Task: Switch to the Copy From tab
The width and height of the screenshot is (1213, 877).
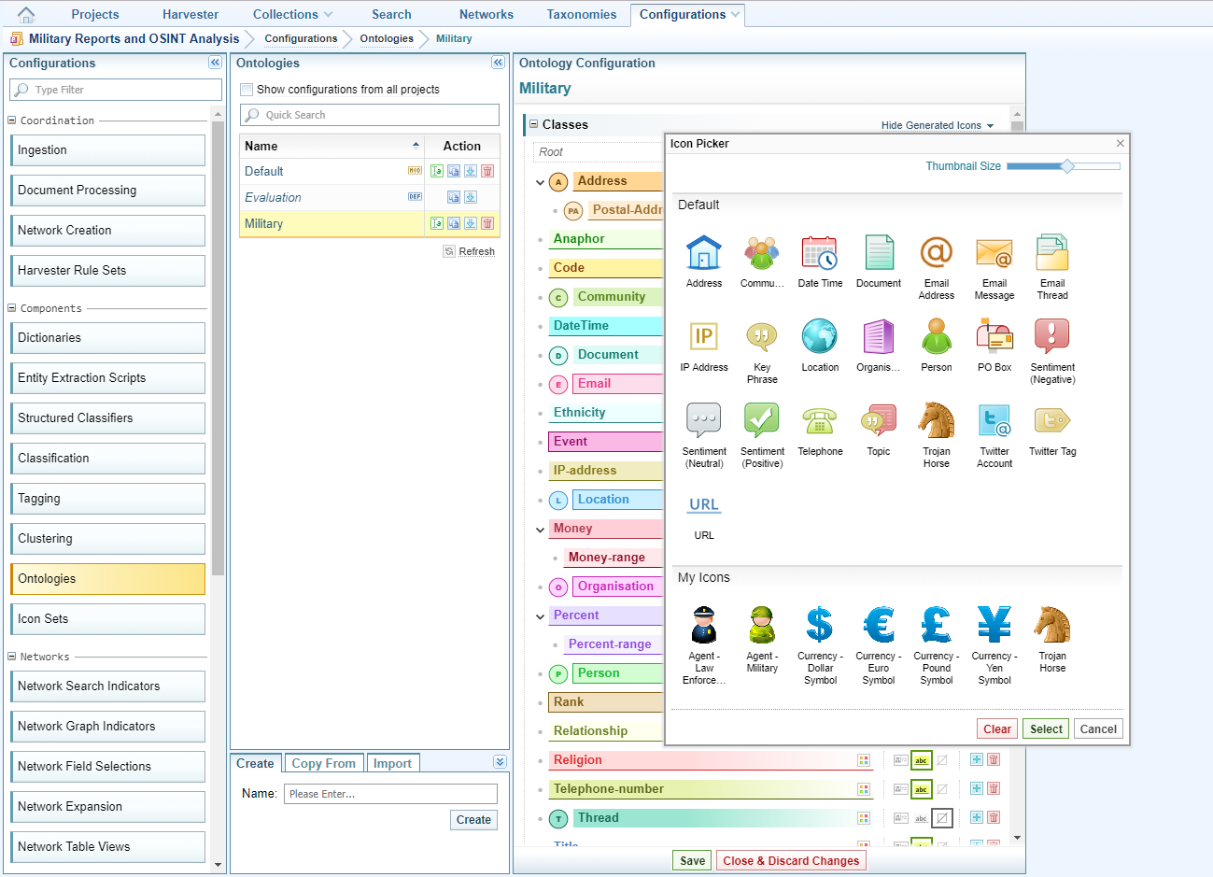Action: (x=323, y=763)
